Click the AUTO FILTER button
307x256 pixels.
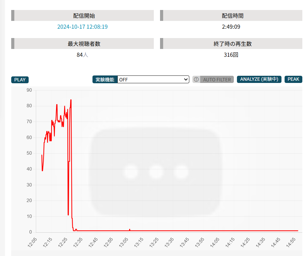point(217,80)
